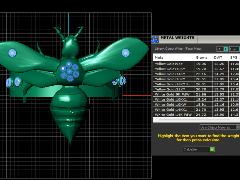Select the White Gold:9K PdW row
The width and height of the screenshot is (240, 180).
pyautogui.click(x=196, y=94)
